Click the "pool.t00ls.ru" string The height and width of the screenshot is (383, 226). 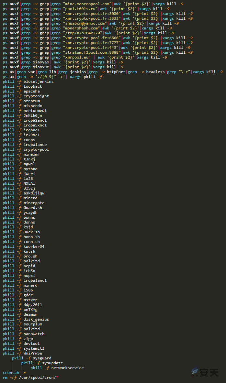[x=80, y=9]
